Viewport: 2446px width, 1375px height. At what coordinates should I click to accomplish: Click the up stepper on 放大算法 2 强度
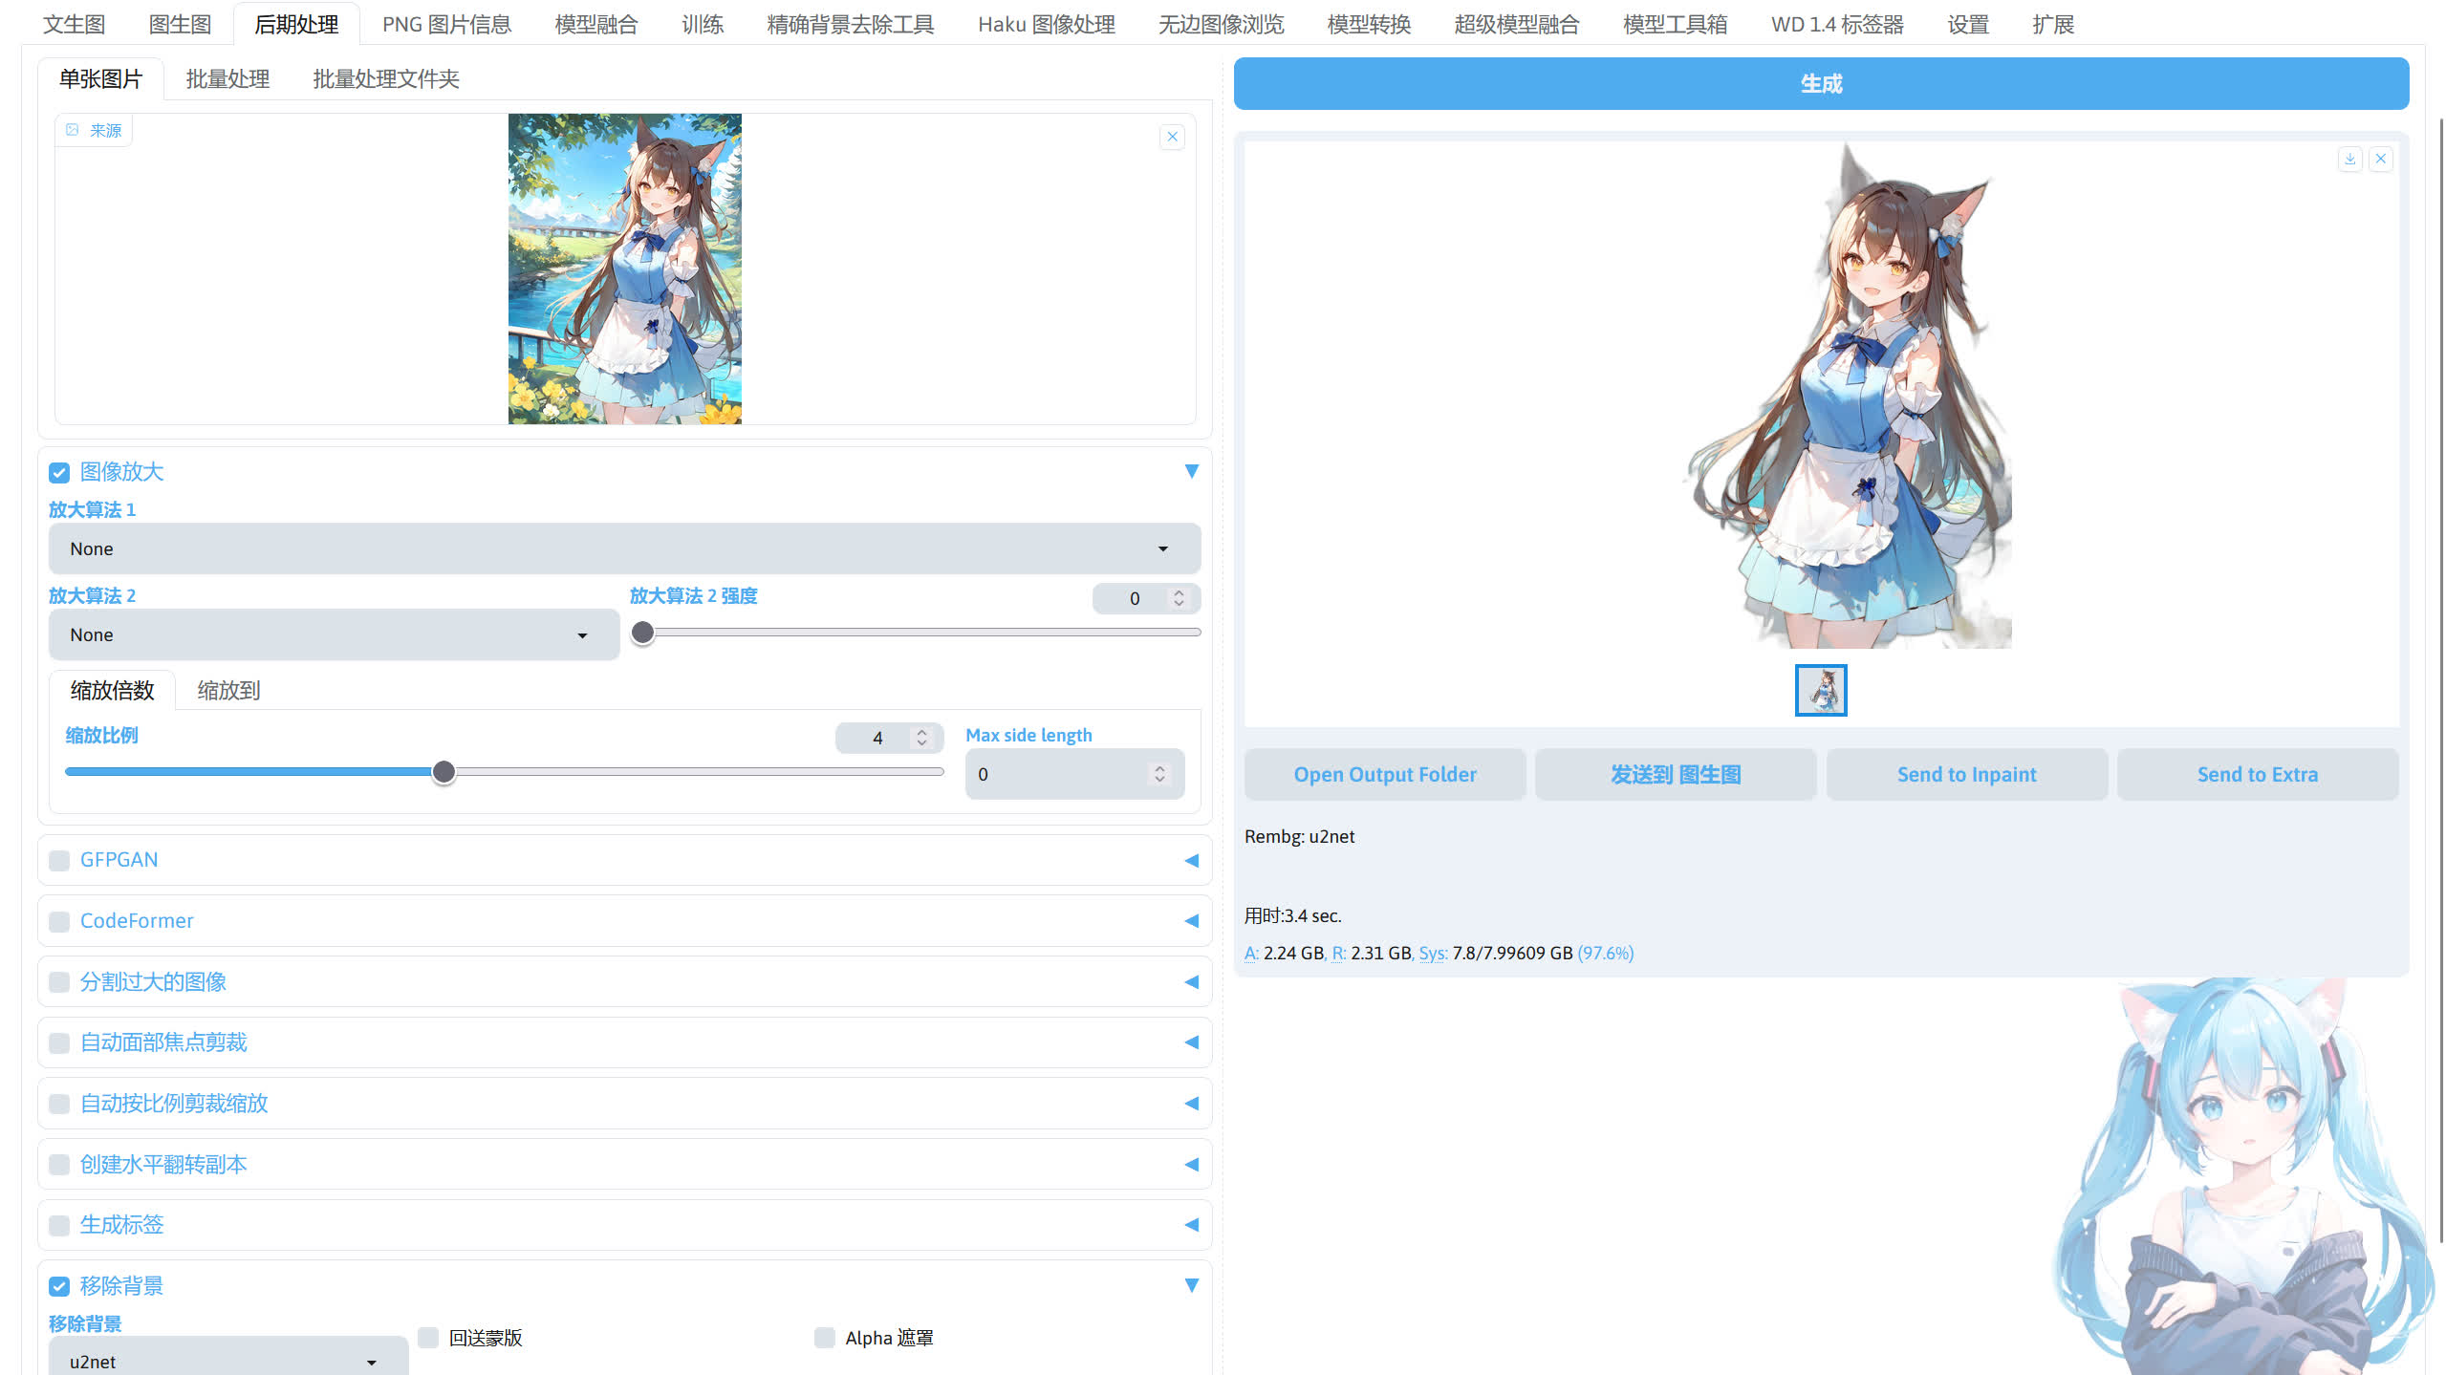pyautogui.click(x=1178, y=592)
